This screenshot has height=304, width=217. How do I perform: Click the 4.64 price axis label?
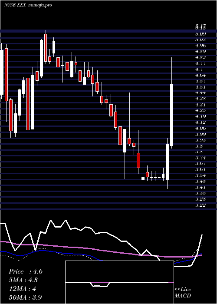coord(201,75)
